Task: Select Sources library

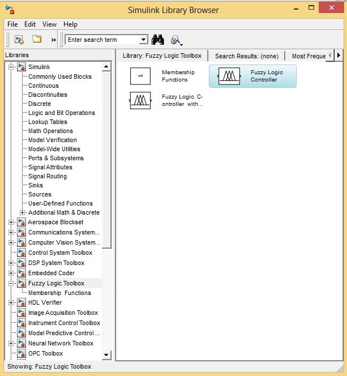Action: tap(40, 194)
